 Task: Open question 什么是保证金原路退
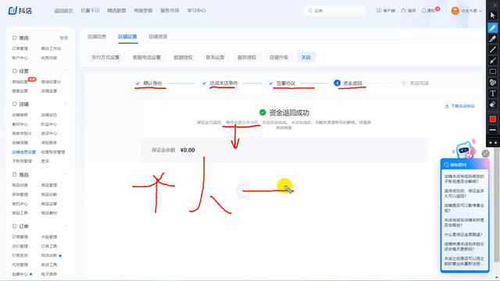click(463, 234)
